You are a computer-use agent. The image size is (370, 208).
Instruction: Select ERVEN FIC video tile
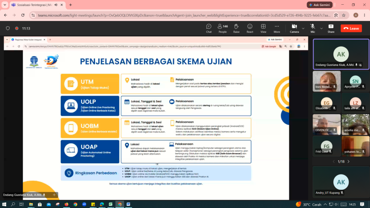(327, 125)
